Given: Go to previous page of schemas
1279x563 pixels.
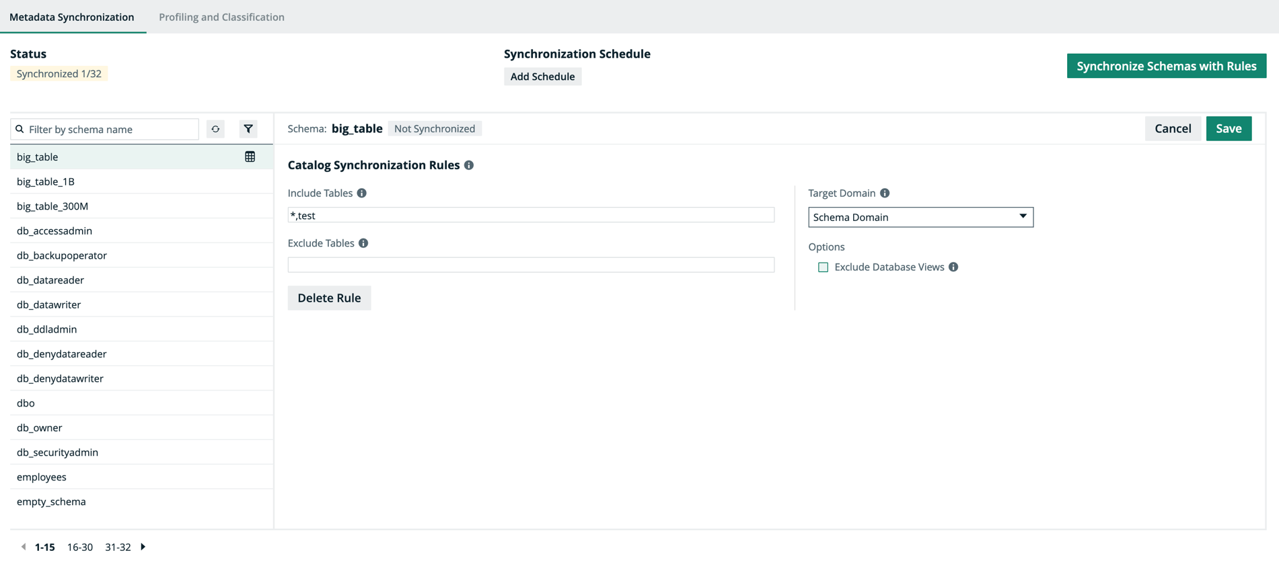Looking at the screenshot, I should coord(24,547).
